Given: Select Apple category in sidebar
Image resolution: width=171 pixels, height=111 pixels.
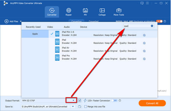Looking at the screenshot, I should tap(35, 34).
